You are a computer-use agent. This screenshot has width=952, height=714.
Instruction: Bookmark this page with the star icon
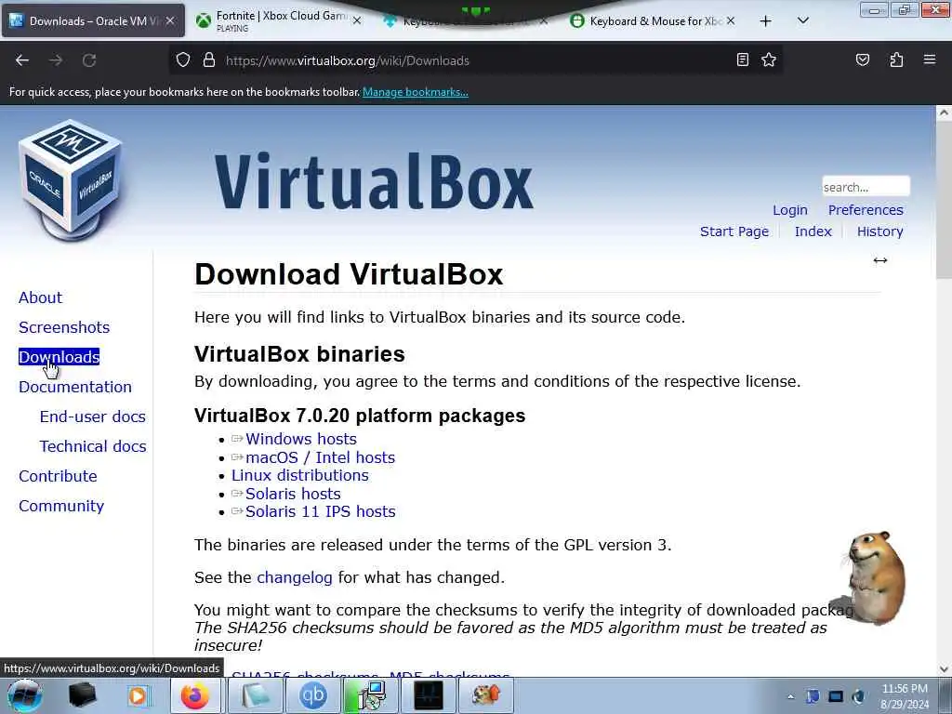(x=769, y=59)
